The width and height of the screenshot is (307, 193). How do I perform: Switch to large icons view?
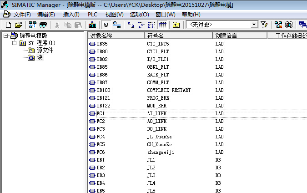click(x=131, y=25)
